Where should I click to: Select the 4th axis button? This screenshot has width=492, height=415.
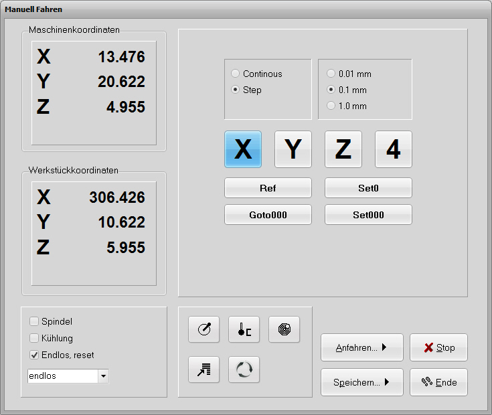[x=394, y=149]
